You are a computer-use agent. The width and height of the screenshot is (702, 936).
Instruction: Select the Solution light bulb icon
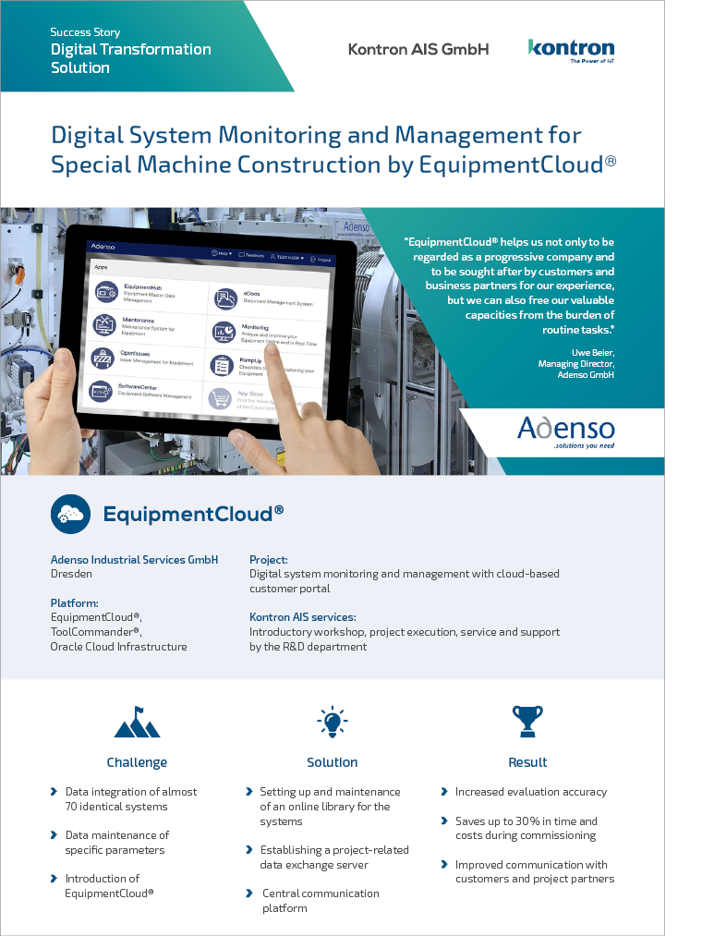click(332, 722)
